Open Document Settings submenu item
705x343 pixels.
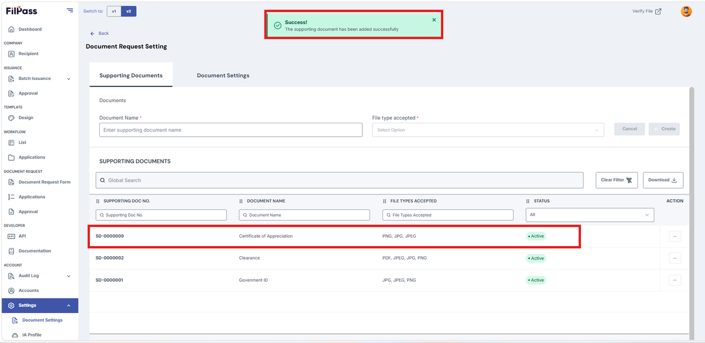(x=42, y=320)
